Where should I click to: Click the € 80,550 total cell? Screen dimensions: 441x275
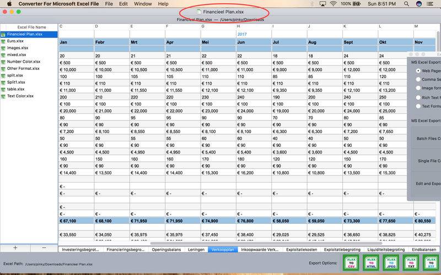coord(424,221)
